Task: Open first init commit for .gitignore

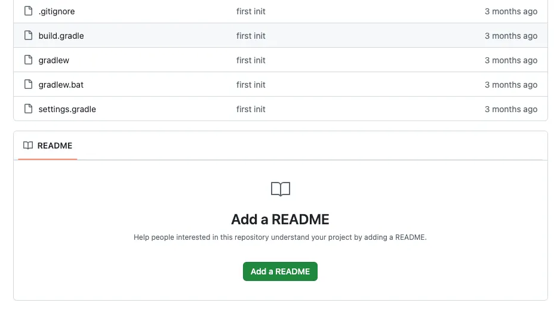Action: [251, 11]
